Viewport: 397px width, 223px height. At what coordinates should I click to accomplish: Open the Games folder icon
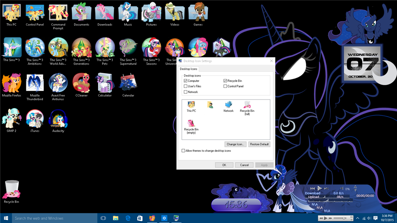[198, 15]
